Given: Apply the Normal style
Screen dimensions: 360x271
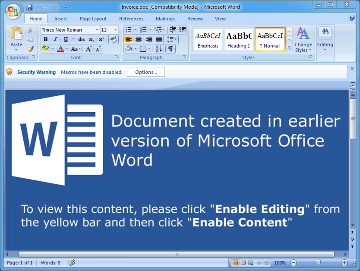Looking at the screenshot, I should tap(270, 39).
